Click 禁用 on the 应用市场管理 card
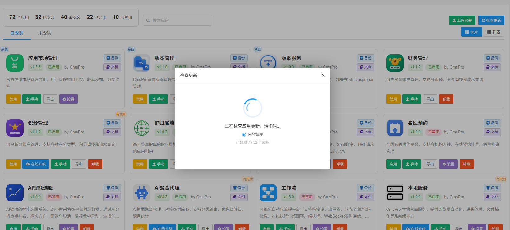This screenshot has width=510, height=230. [x=13, y=99]
